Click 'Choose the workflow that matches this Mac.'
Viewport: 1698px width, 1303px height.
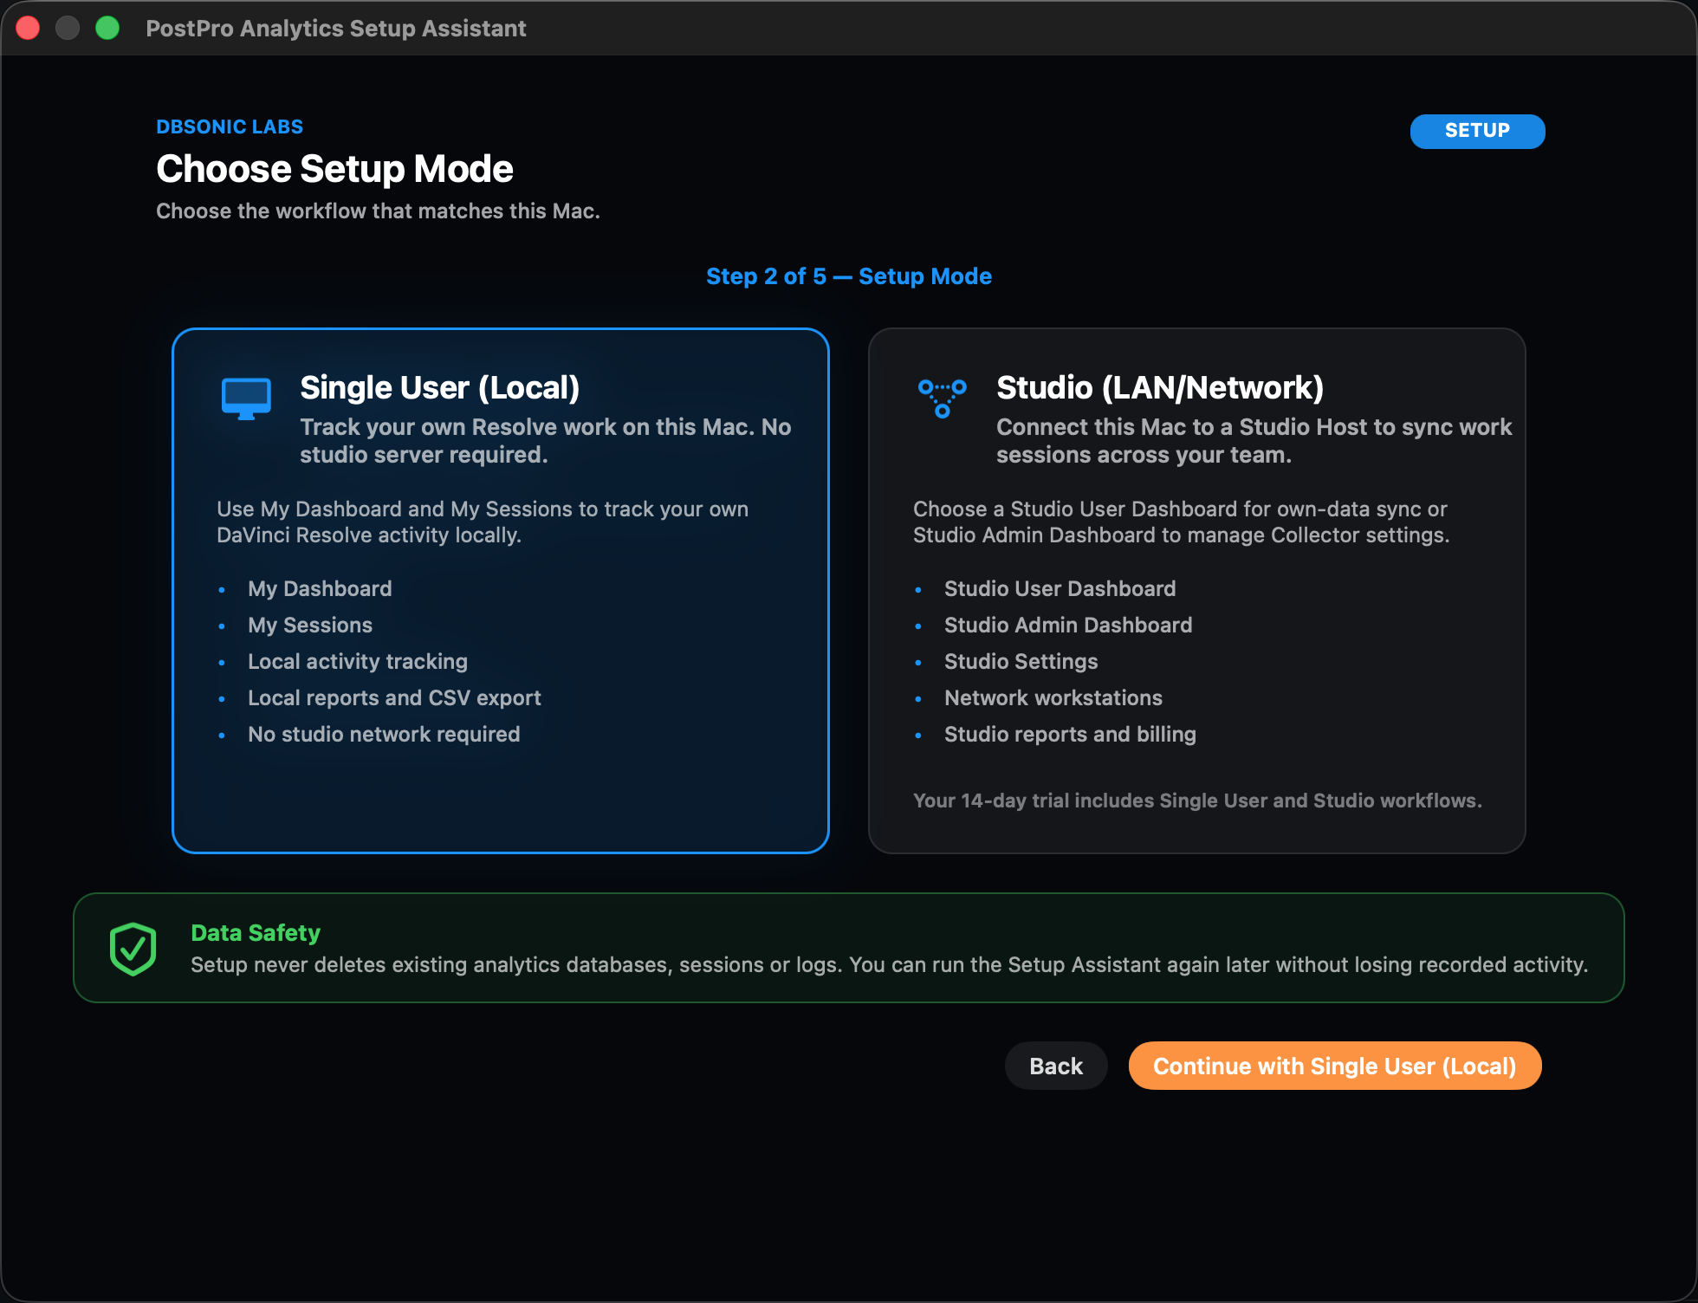pyautogui.click(x=378, y=211)
